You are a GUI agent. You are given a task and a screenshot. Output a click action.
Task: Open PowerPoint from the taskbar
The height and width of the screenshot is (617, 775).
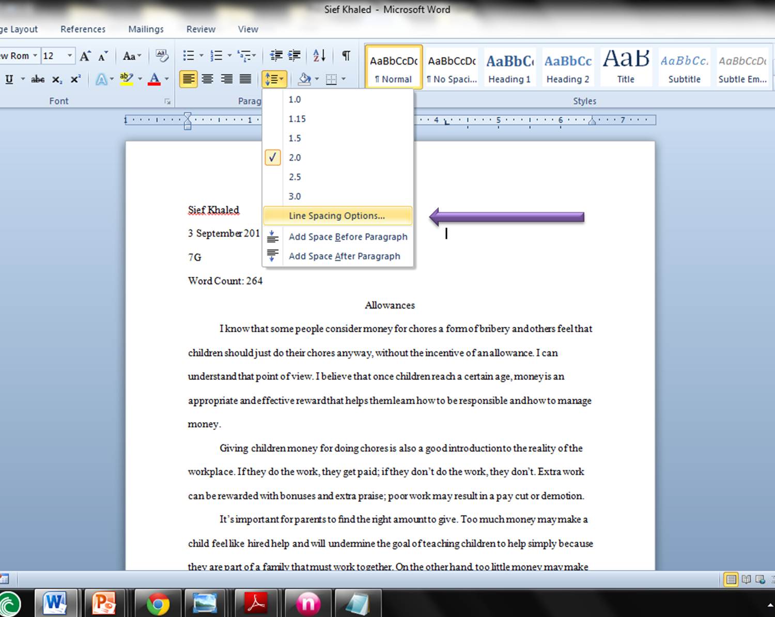[104, 603]
